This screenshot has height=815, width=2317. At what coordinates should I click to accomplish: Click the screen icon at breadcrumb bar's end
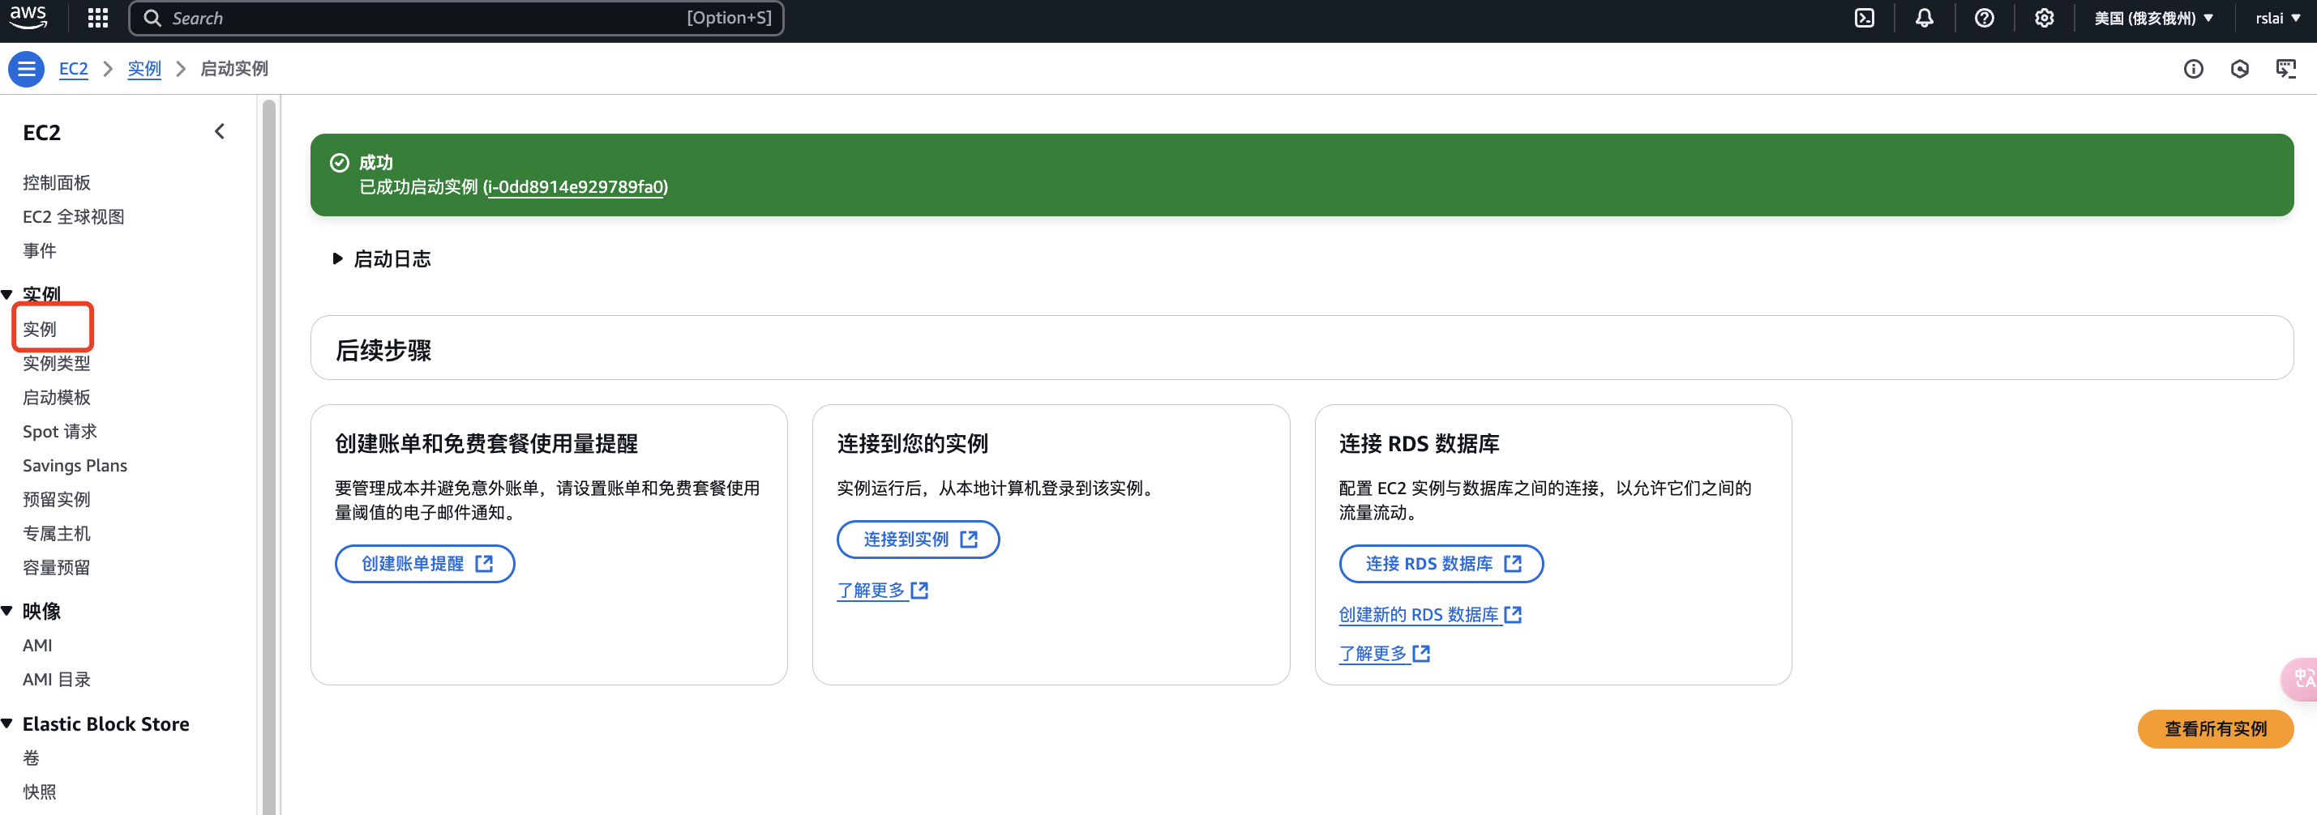[x=2286, y=69]
